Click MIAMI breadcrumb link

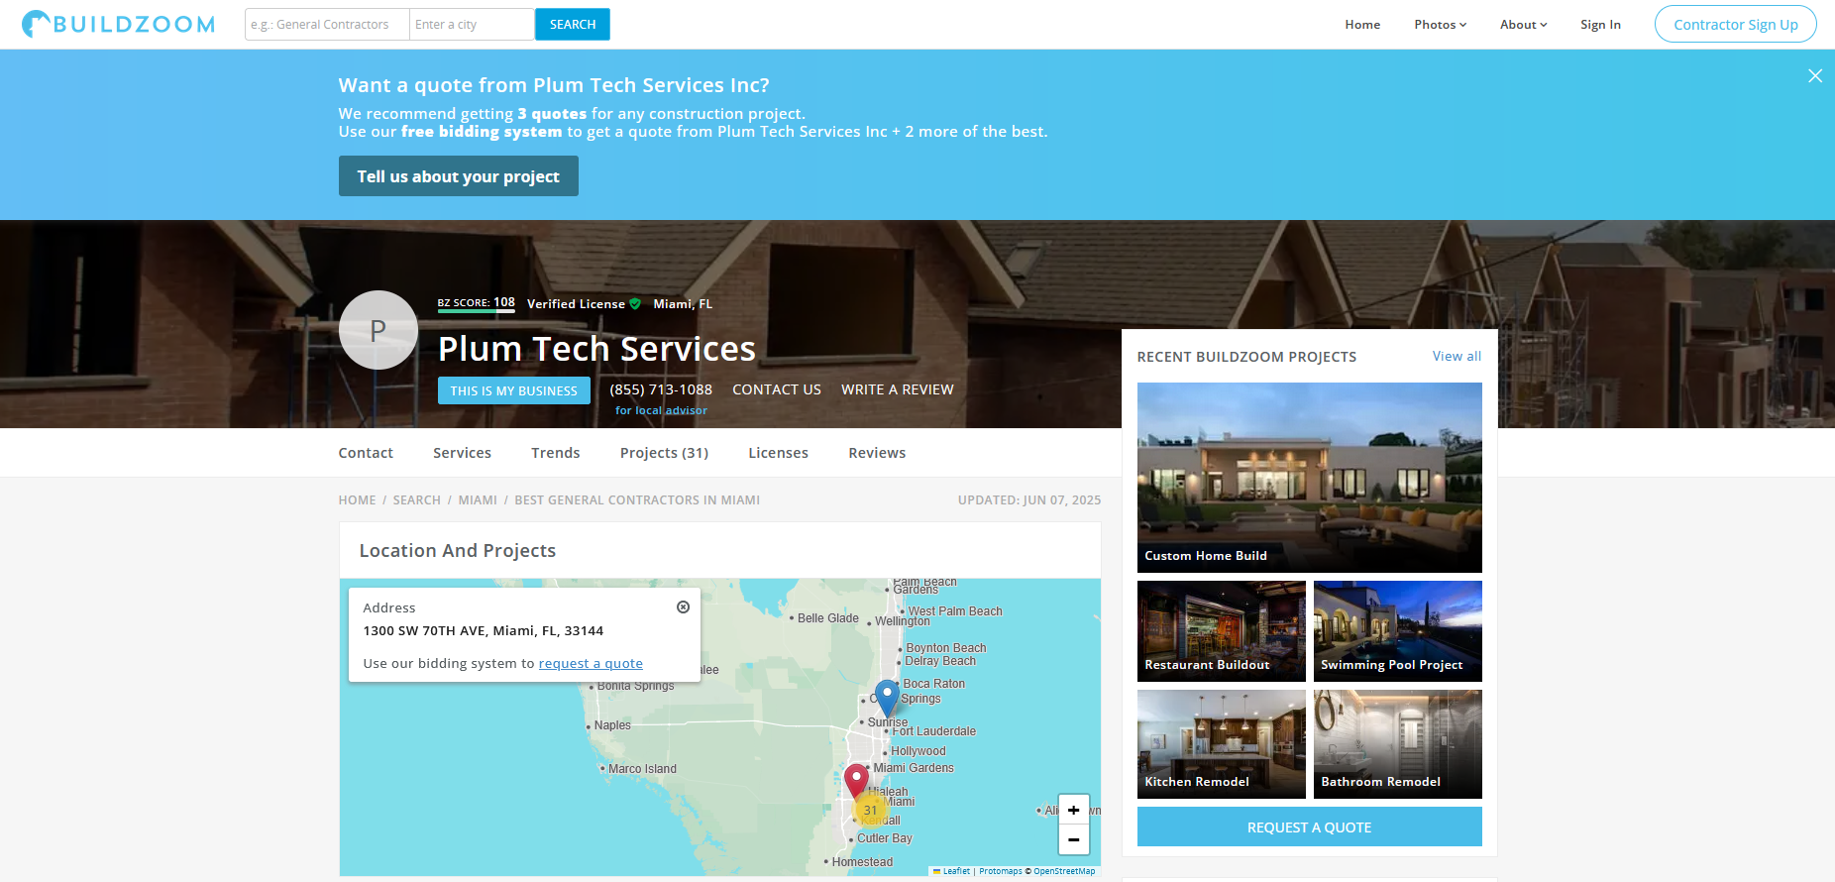(x=478, y=500)
